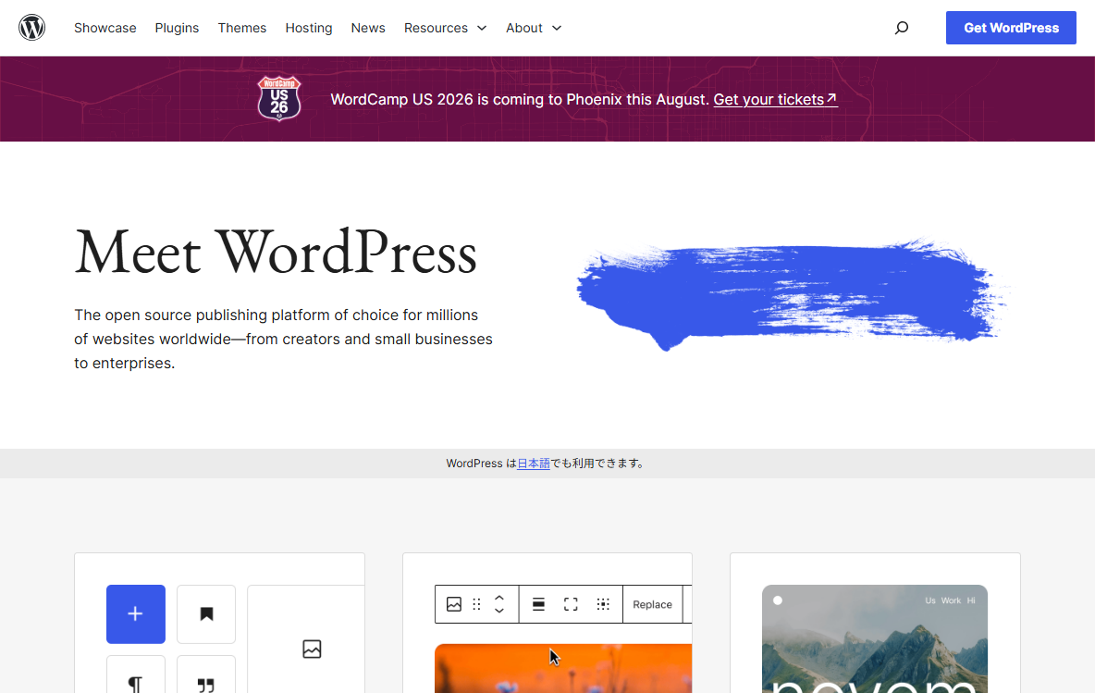Click the 'WordCamp US 2026 is coming' text
The width and height of the screenshot is (1095, 693).
pos(520,99)
